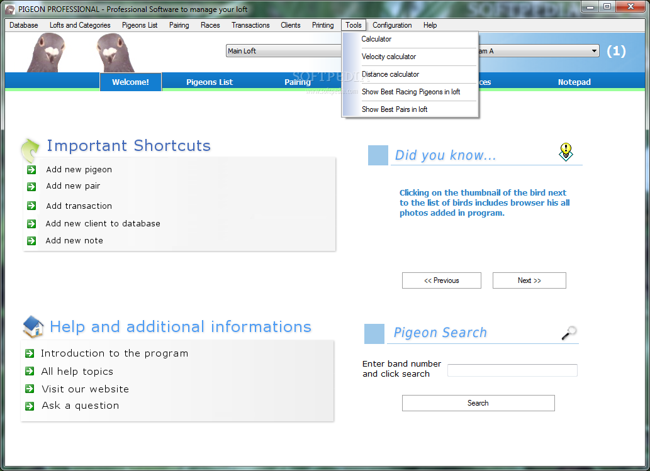
Task: Click the green arrow beside All help topics
Action: tap(30, 371)
